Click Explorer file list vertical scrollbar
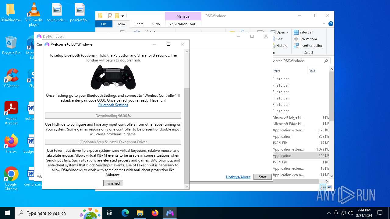 point(331,97)
